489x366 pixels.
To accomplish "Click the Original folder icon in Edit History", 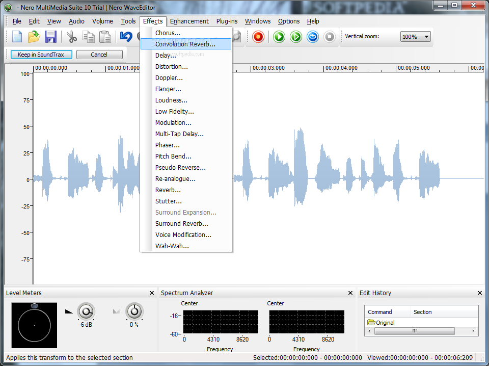I will click(x=371, y=322).
